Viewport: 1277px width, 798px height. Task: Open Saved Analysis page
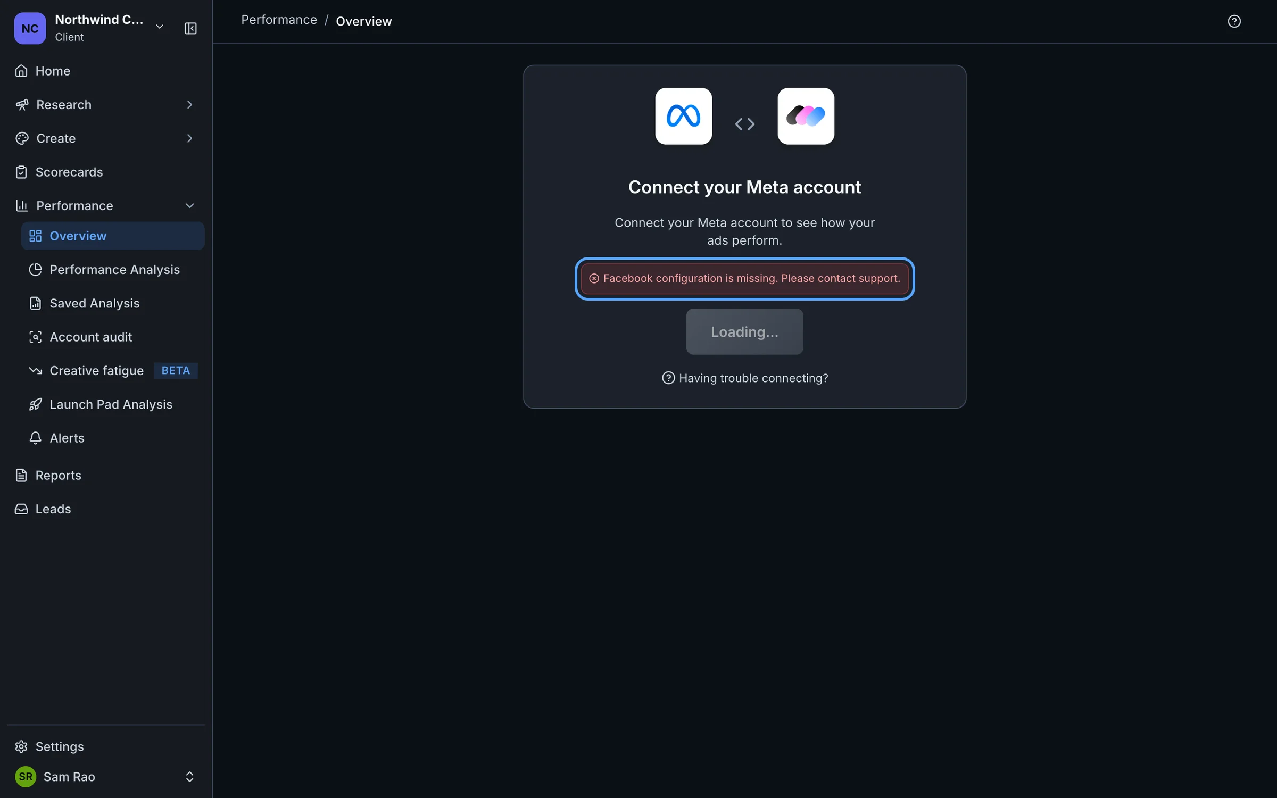[x=113, y=303]
